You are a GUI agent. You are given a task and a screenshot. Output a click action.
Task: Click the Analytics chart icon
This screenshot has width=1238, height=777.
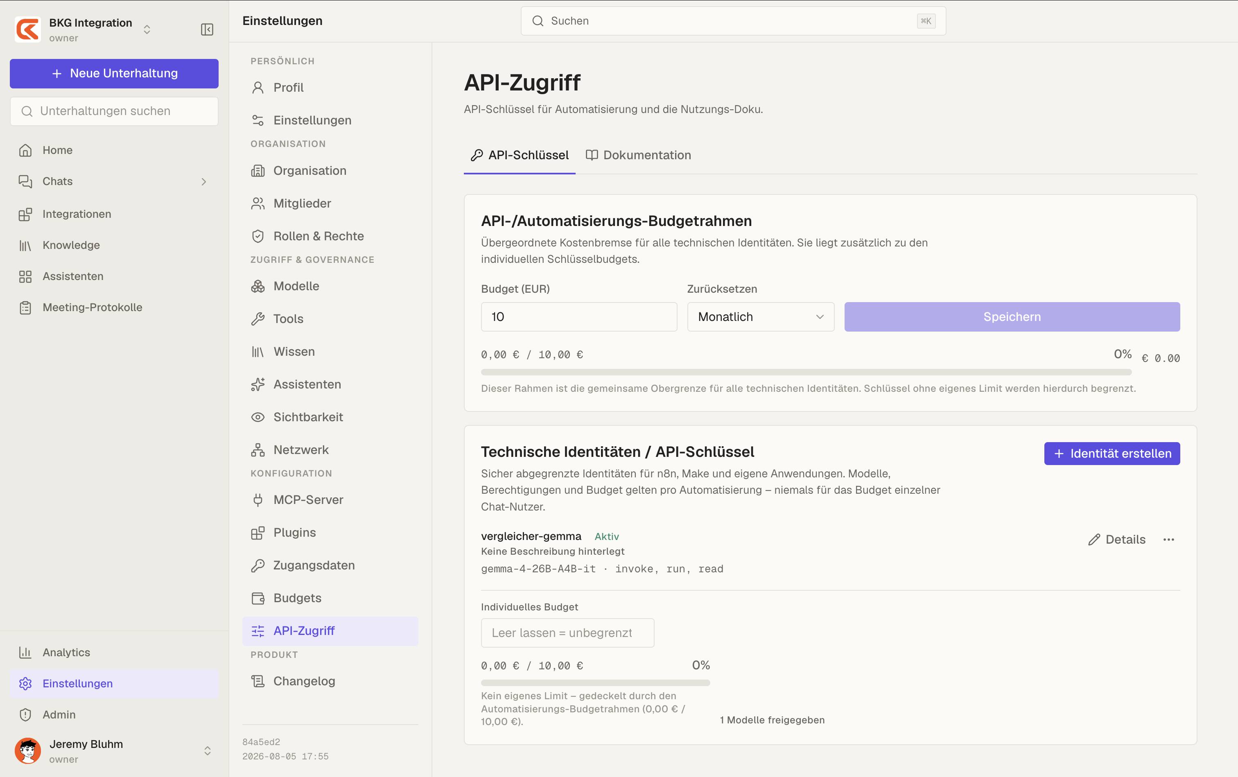(x=25, y=653)
